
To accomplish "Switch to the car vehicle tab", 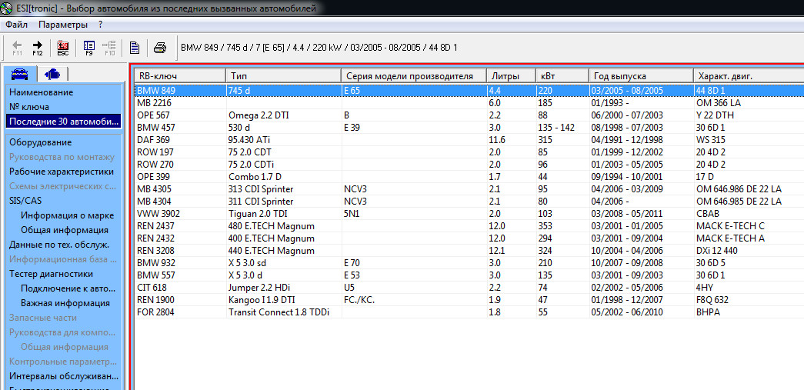I will coord(21,74).
